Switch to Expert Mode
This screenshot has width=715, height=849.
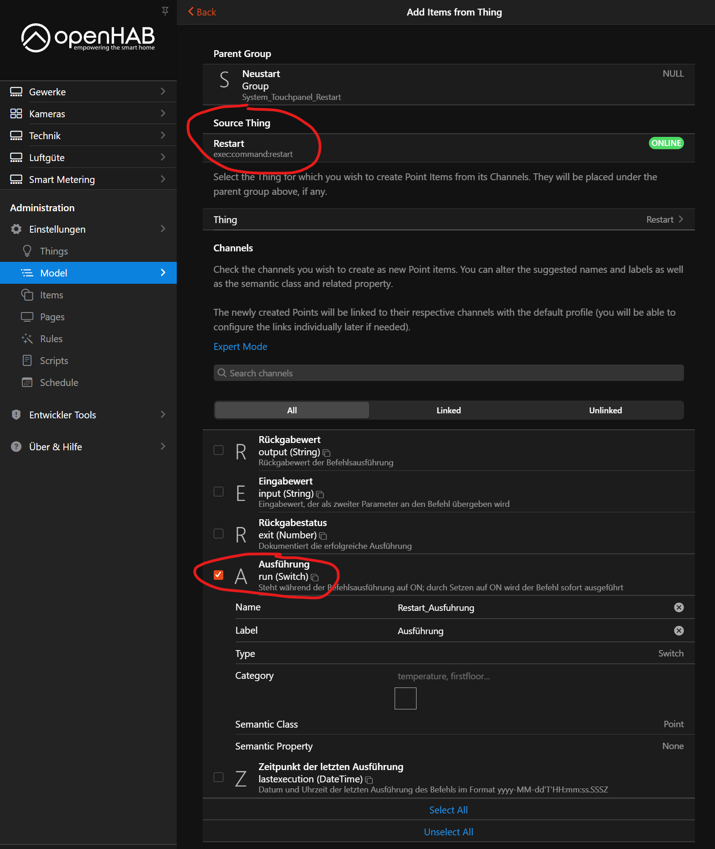[240, 346]
